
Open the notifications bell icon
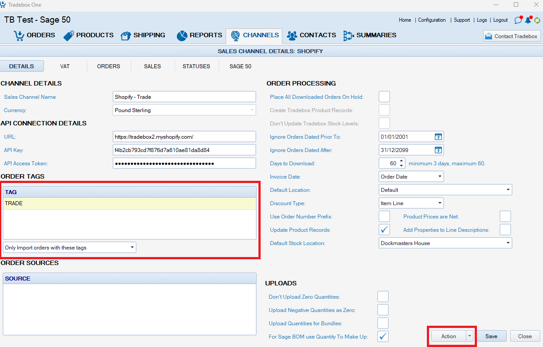click(x=528, y=20)
